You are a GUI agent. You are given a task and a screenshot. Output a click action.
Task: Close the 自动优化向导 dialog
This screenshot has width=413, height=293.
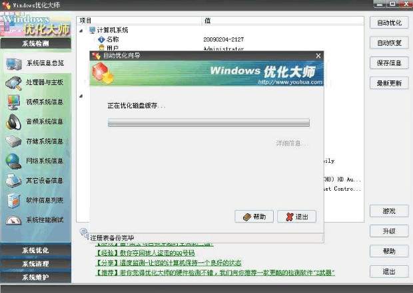coord(318,56)
